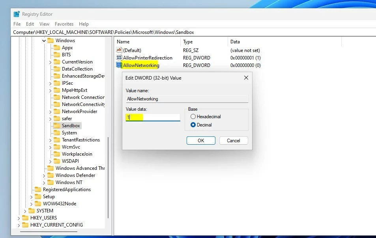Cancel the Edit DWORD dialog
Screen dimensions: 376x238
pos(234,141)
